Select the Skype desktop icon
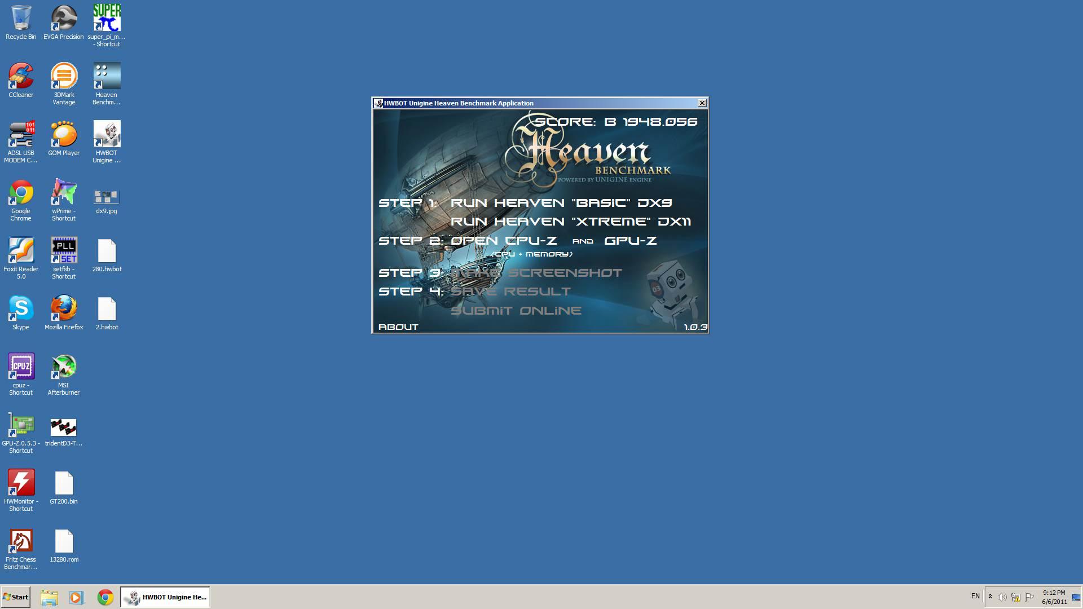1083x609 pixels. pyautogui.click(x=21, y=313)
